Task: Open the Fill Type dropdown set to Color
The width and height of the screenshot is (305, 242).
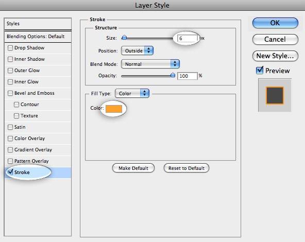Action: pos(132,94)
